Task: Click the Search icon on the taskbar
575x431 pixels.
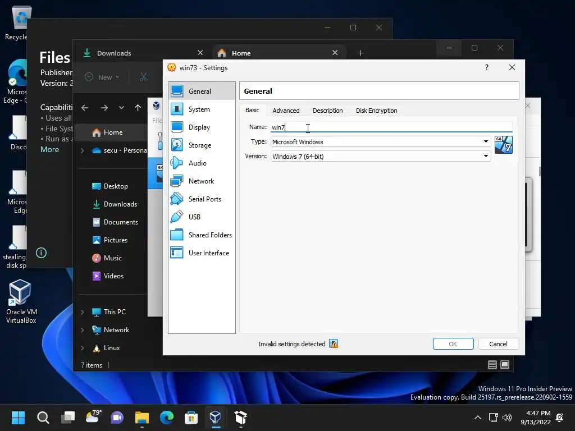Action: click(43, 418)
